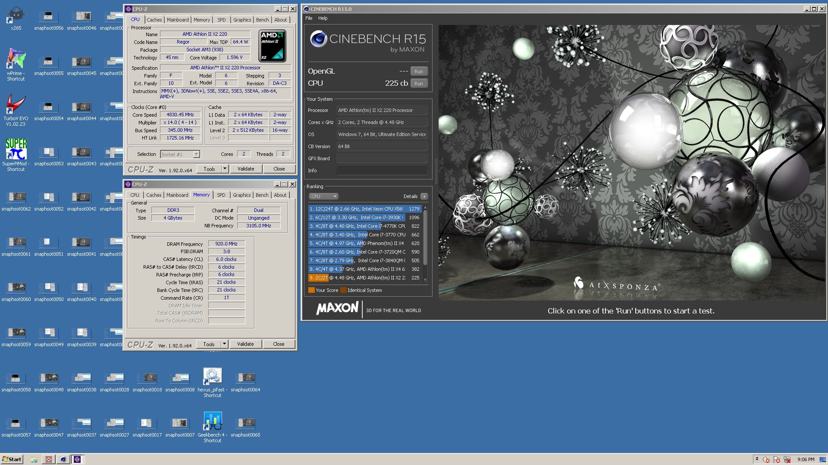Open the Selection Socket #1 dropdown
Screen dimensions: 828x465
(180, 154)
